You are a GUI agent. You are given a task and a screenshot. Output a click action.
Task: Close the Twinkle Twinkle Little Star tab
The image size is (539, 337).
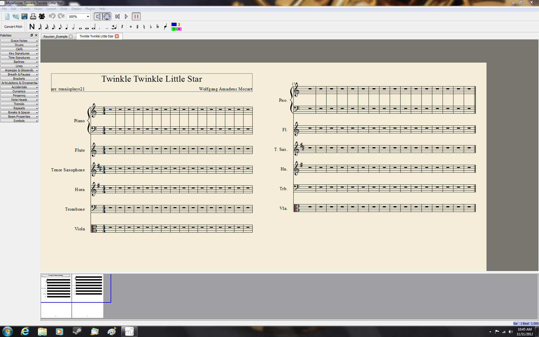click(117, 36)
